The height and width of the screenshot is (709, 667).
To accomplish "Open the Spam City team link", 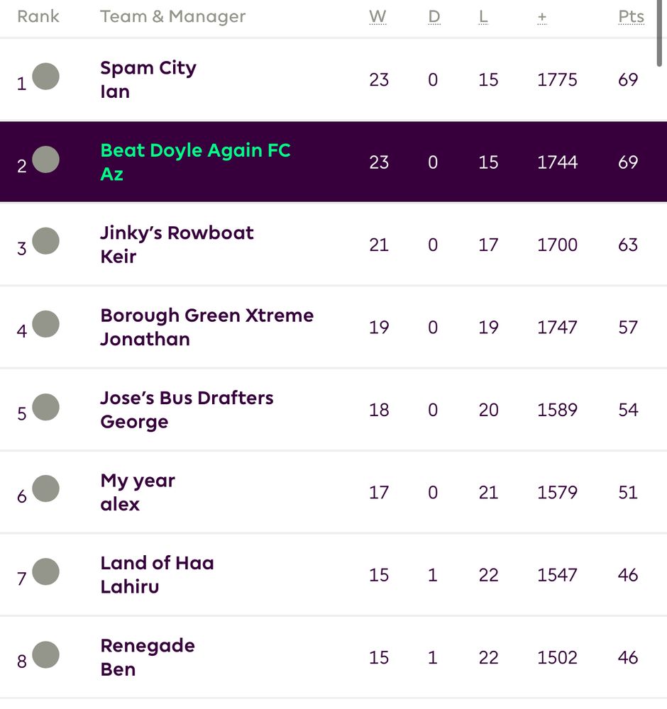I will pos(148,68).
